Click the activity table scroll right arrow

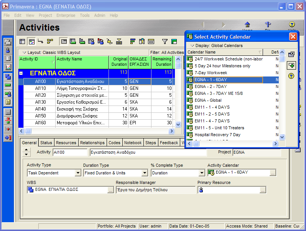pos(171,131)
